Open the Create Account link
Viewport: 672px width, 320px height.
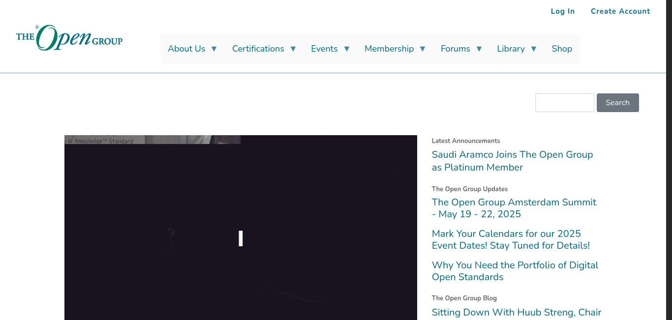click(620, 11)
